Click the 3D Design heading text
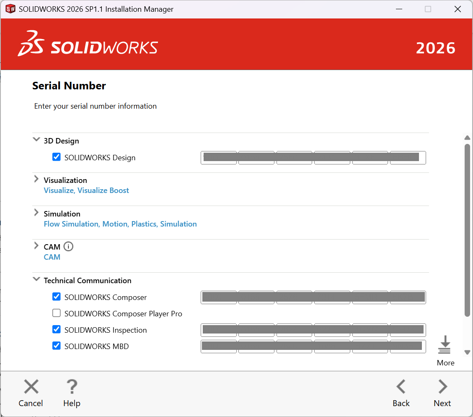This screenshot has height=417, width=473. pyautogui.click(x=61, y=141)
